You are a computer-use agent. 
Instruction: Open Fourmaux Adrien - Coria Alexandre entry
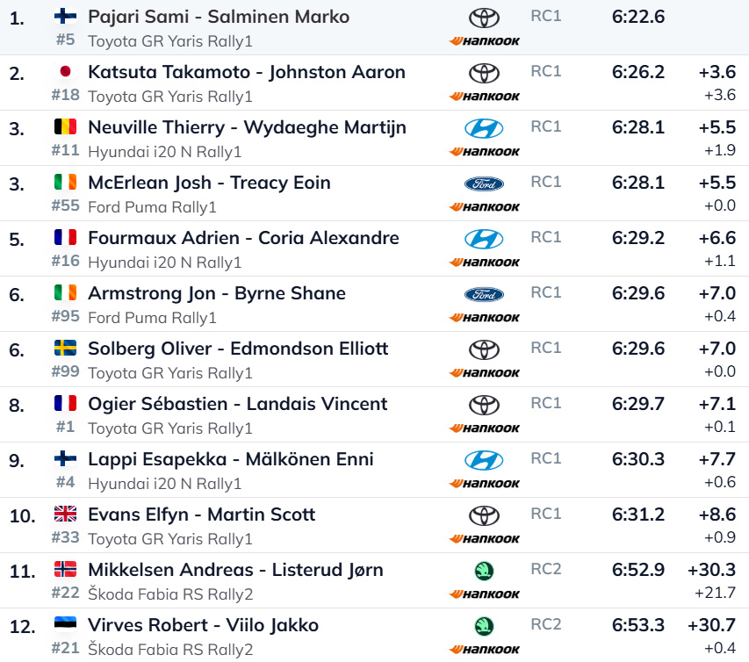pos(243,238)
